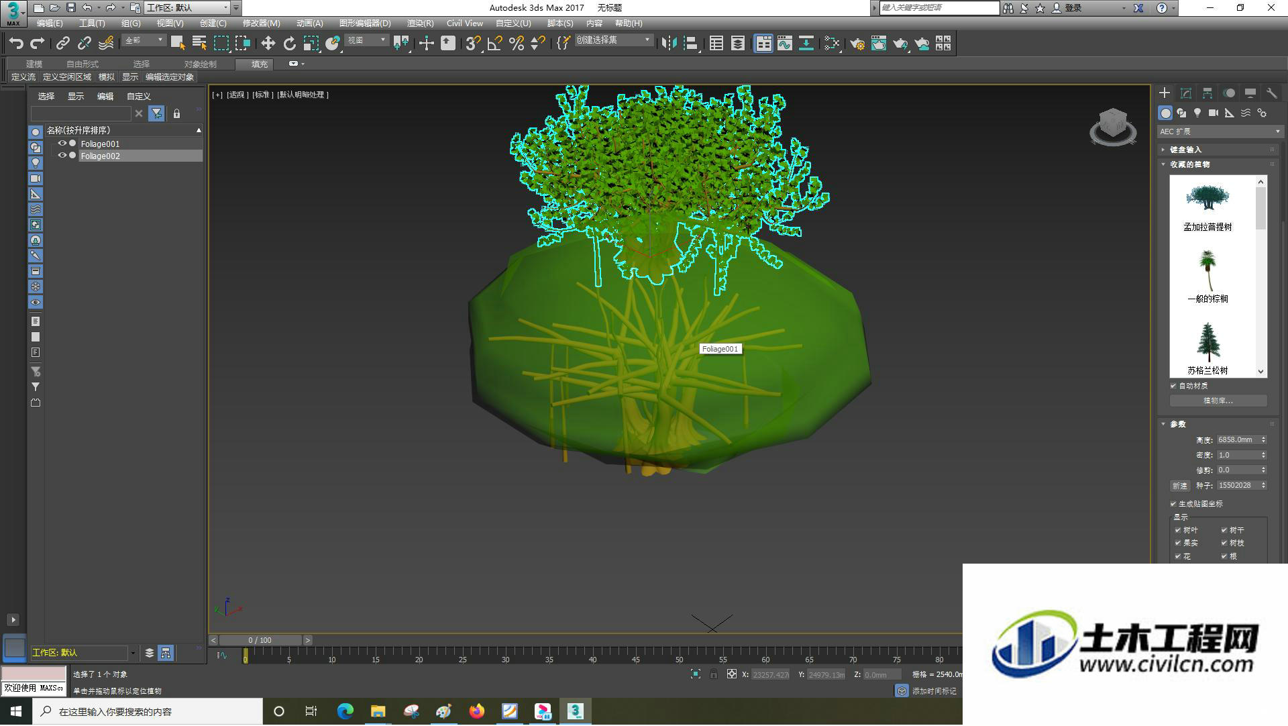Open the 工作区: 默认 dropdown in title bar
1288x726 pixels.
pyautogui.click(x=187, y=7)
